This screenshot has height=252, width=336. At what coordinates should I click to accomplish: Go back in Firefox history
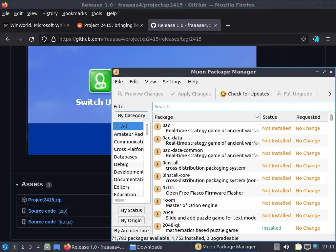[8, 39]
